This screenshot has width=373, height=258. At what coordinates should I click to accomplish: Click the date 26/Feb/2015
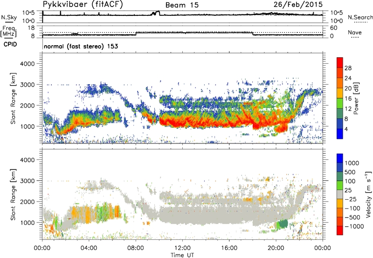298,5
